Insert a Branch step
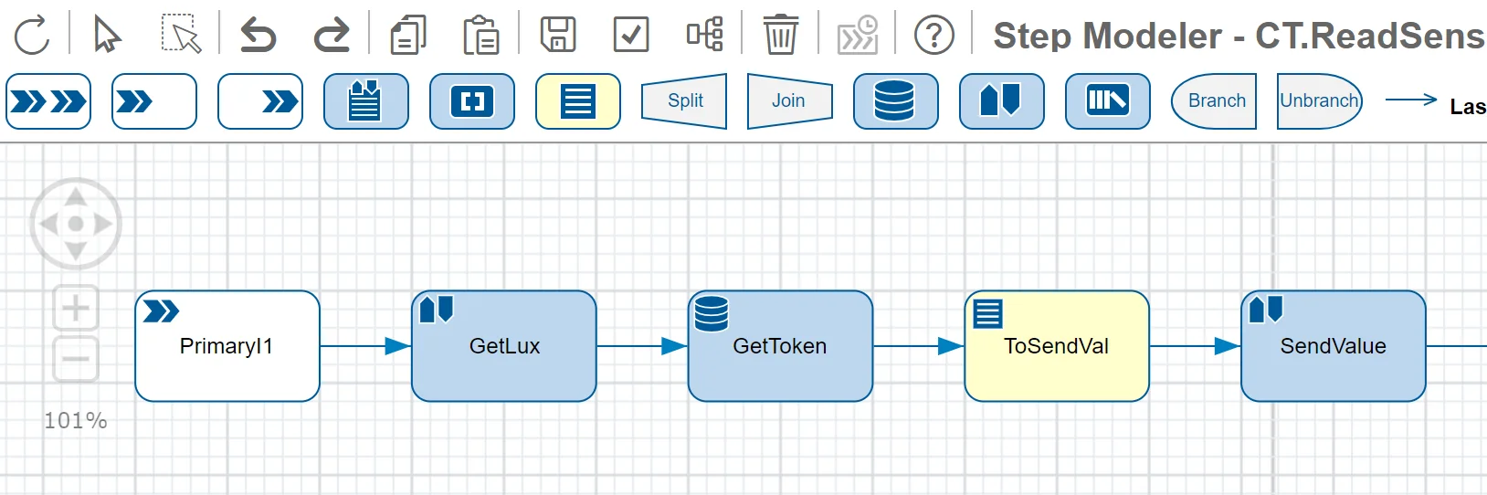1487x495 pixels. pos(1215,101)
